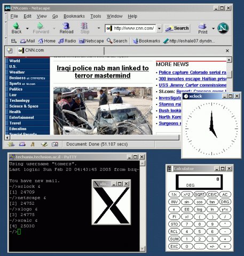Click the Stop loading icon
This screenshot has height=256, width=244.
85,28
